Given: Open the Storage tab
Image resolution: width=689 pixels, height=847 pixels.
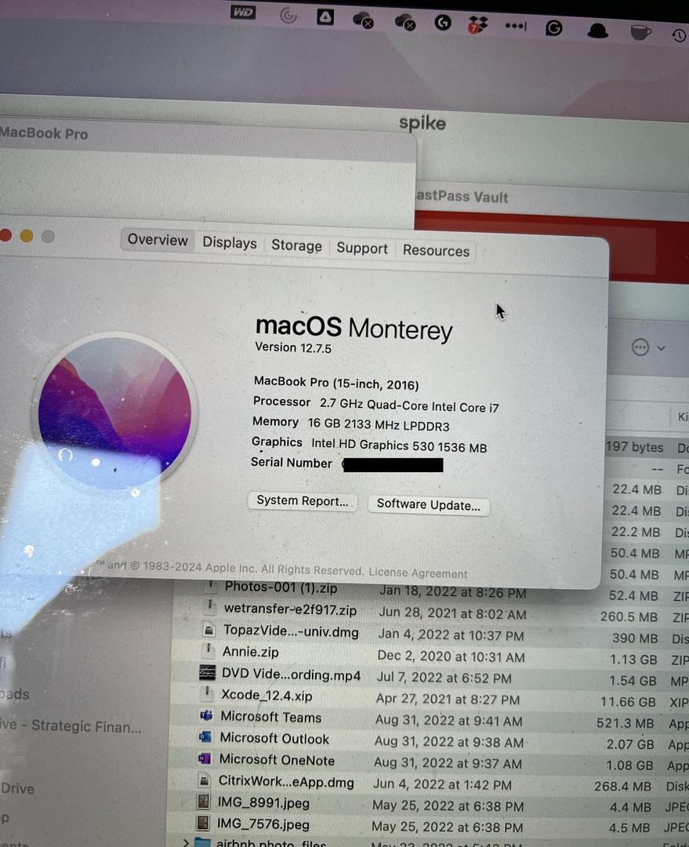Looking at the screenshot, I should coord(296,245).
